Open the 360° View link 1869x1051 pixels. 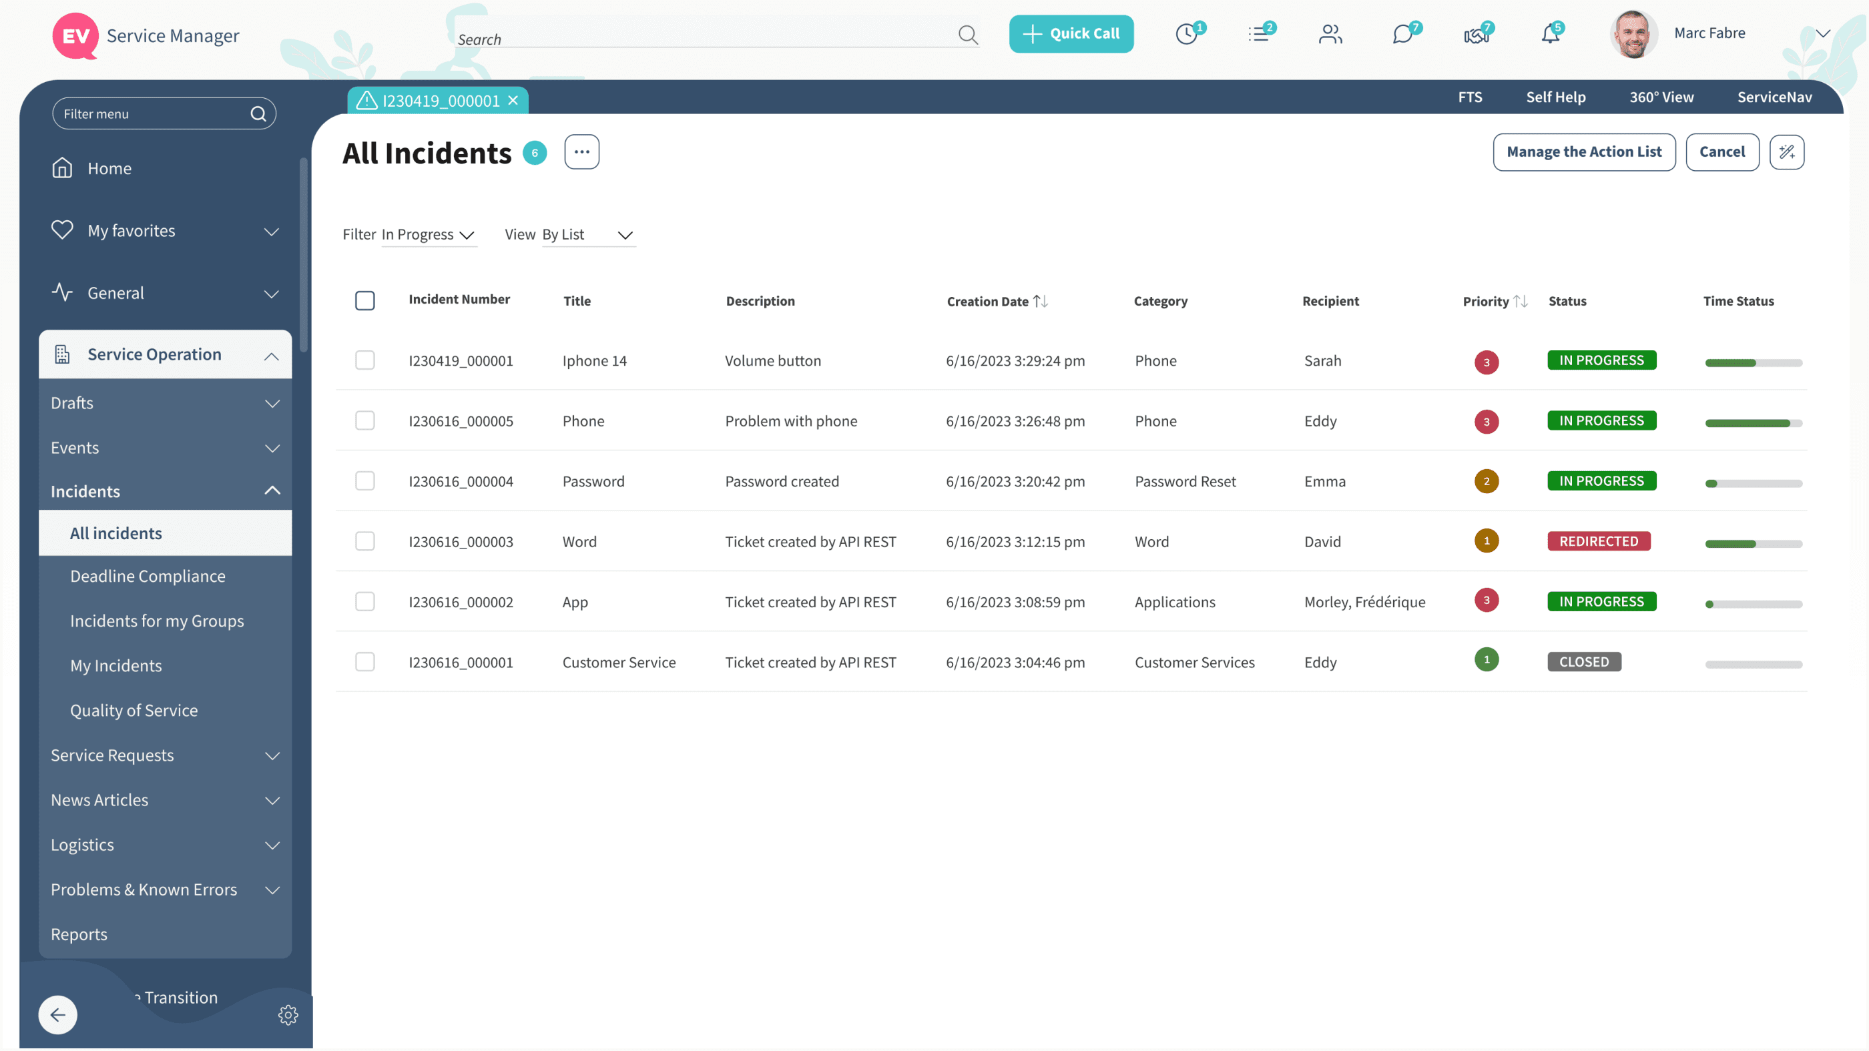(x=1661, y=97)
